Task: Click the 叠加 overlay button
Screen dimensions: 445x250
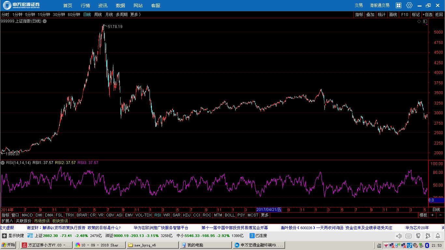Action: pos(370,15)
